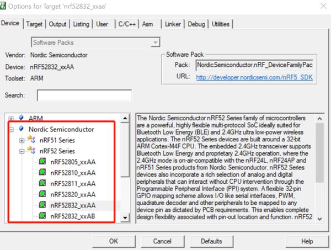The height and width of the screenshot is (250, 331).
Task: Click the description scroll down arrow
Action: click(320, 219)
